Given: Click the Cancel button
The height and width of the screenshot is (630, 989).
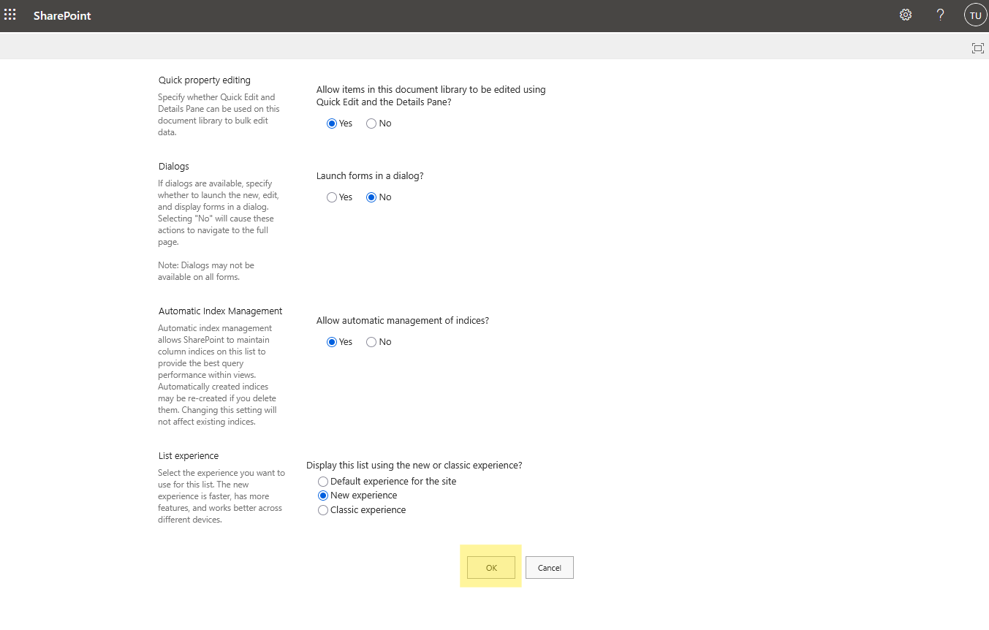Looking at the screenshot, I should 549,567.
